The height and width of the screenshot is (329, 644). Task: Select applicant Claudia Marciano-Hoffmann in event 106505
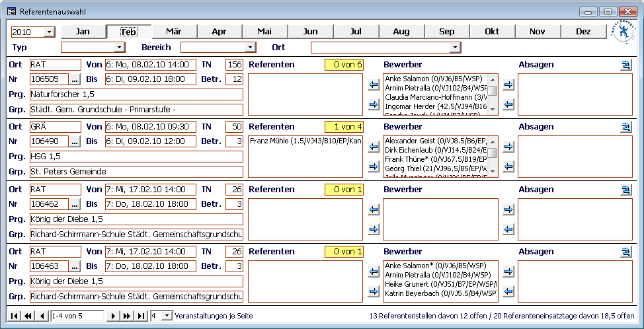436,97
